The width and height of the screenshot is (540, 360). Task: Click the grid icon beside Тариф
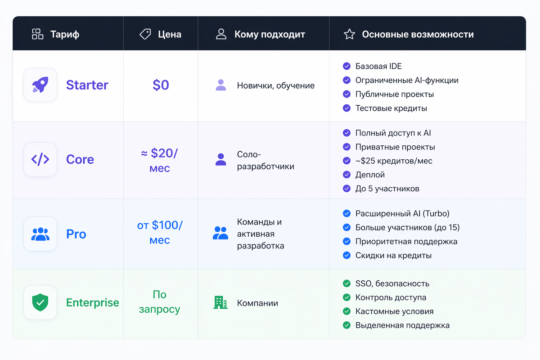tap(38, 34)
